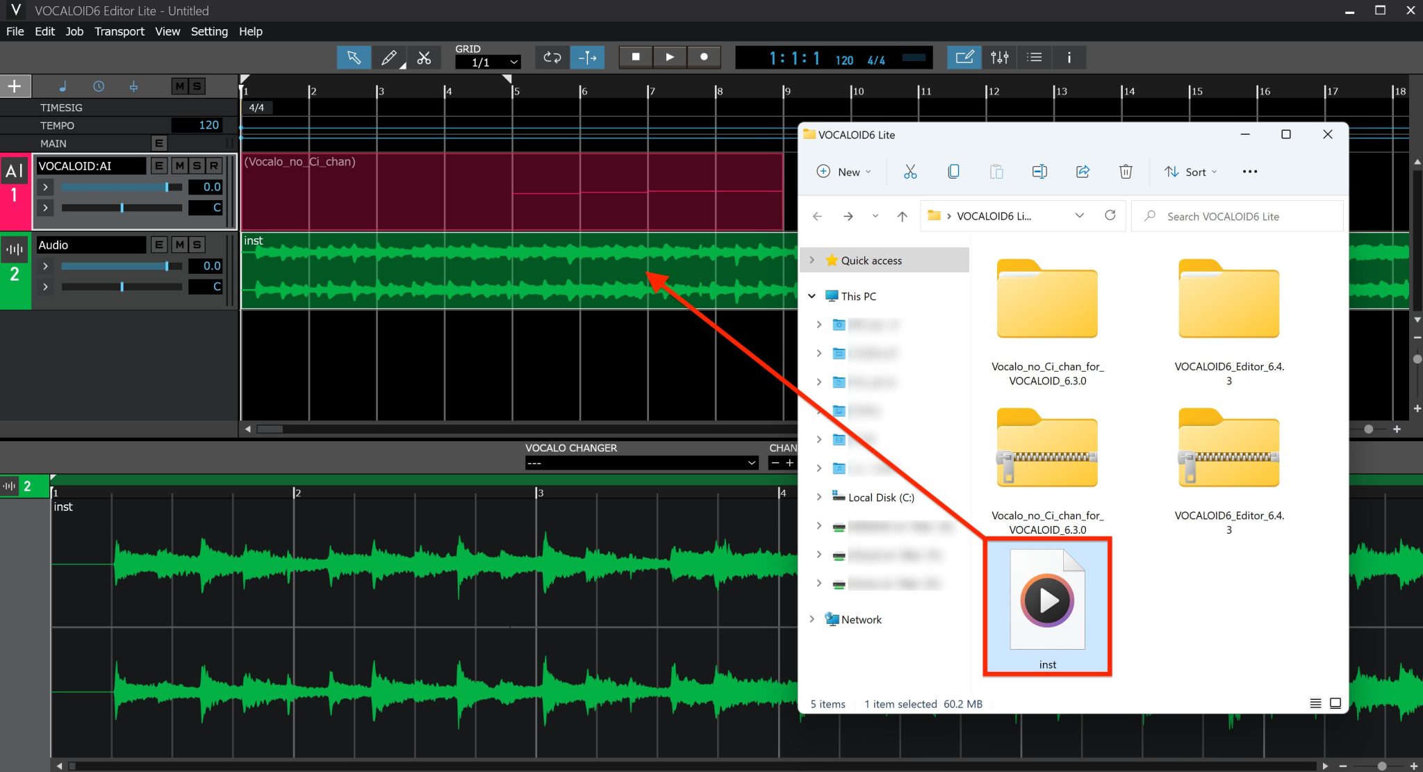Open the Setting menu
The width and height of the screenshot is (1423, 772).
tap(209, 31)
